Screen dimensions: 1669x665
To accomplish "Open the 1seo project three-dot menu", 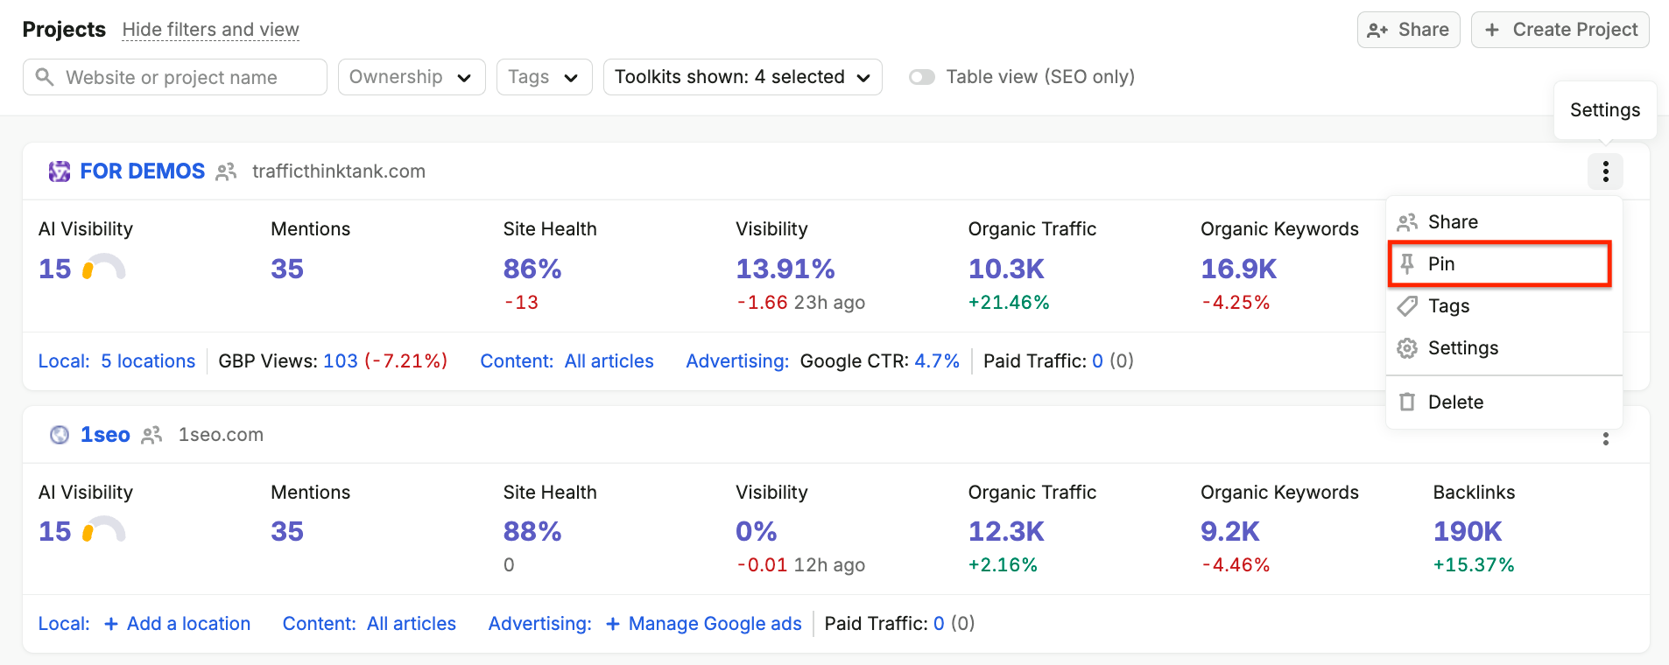I will pyautogui.click(x=1605, y=438).
